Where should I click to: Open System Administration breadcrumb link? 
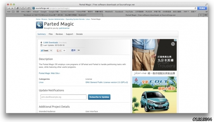[x=56, y=19]
